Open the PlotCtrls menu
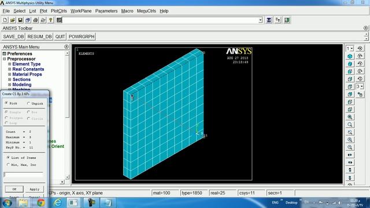Screen dimensions: 370x208 click(x=59, y=11)
